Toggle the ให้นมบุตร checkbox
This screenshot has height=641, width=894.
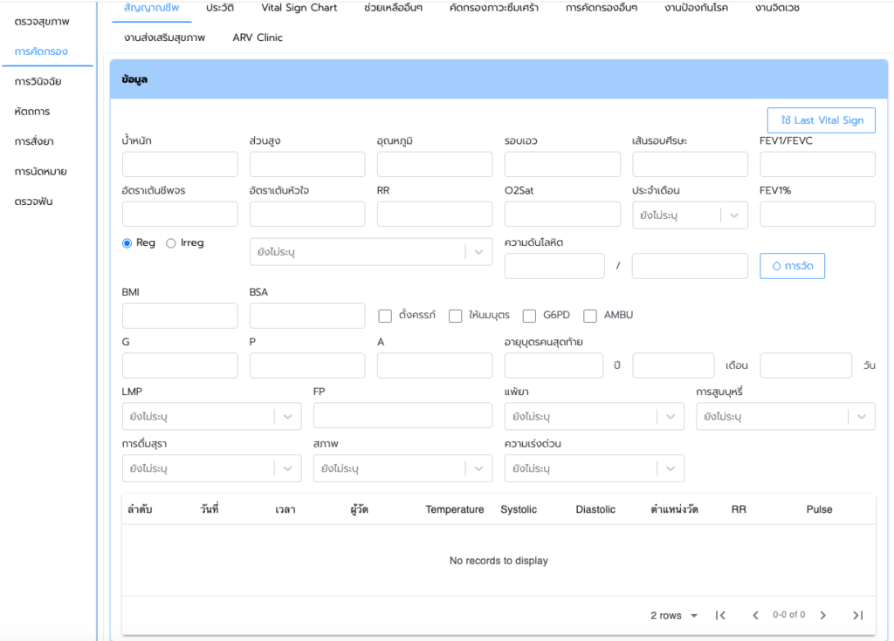[x=455, y=316]
